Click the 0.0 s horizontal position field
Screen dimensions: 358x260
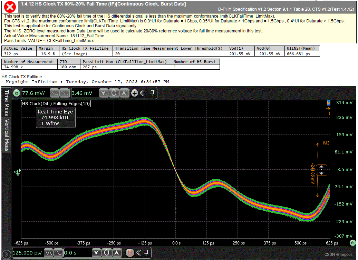[78, 253]
